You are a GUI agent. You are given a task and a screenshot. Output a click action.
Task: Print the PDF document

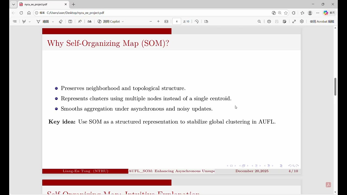tap(269, 21)
